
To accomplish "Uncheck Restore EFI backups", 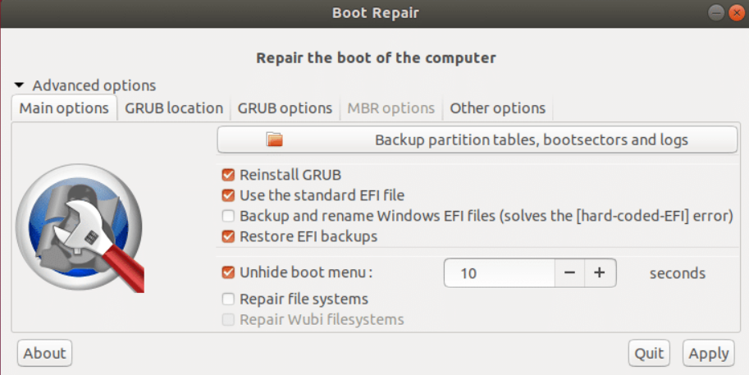I will (228, 236).
